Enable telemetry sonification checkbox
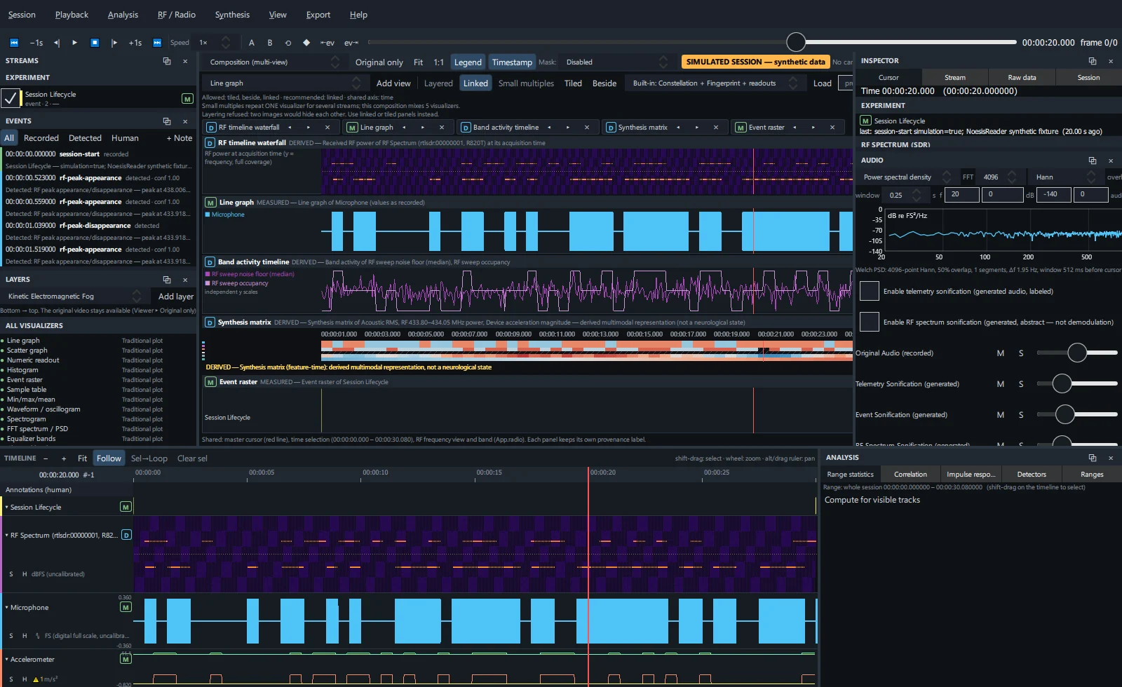 point(870,291)
